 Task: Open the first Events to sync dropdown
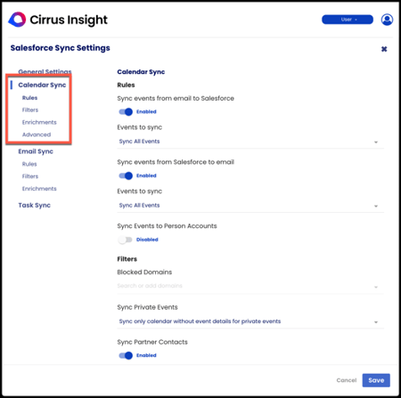[x=250, y=142]
